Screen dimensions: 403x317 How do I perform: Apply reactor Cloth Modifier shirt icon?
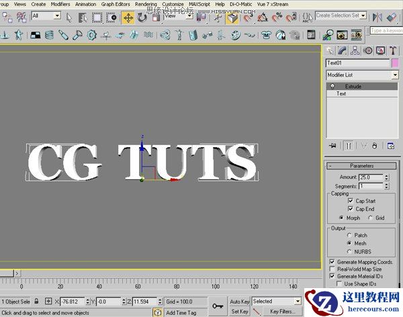(266, 35)
